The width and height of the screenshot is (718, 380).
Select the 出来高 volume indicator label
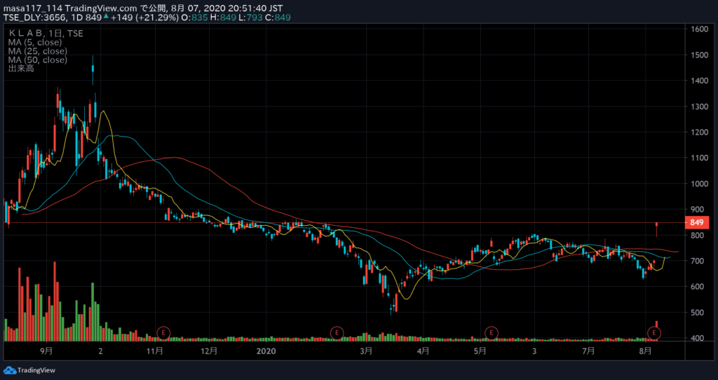[x=21, y=69]
